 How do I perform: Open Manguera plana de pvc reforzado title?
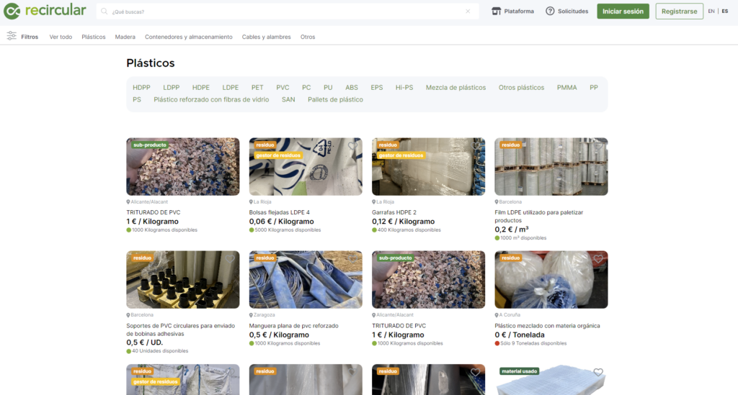click(x=294, y=325)
